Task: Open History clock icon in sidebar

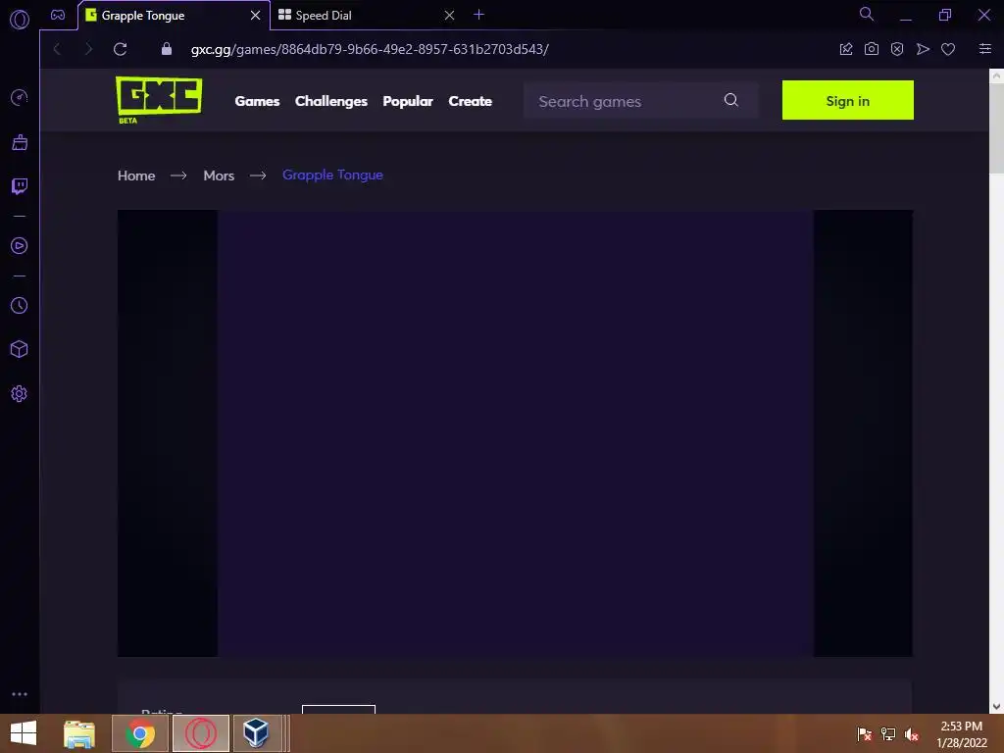Action: coord(20,306)
